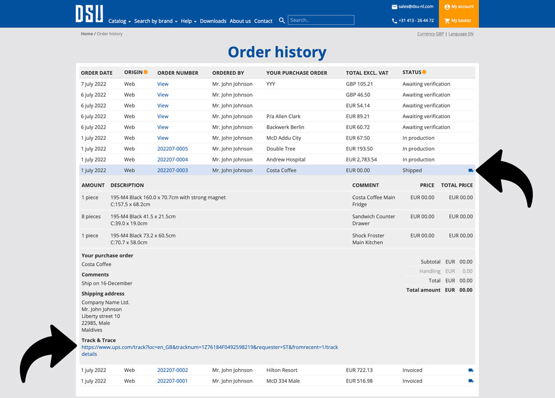Click the Handling label in totals
Screen dimensions: 555x398
(x=430, y=271)
